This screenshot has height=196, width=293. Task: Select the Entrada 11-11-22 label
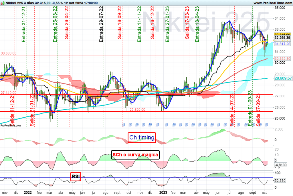tap(139, 24)
